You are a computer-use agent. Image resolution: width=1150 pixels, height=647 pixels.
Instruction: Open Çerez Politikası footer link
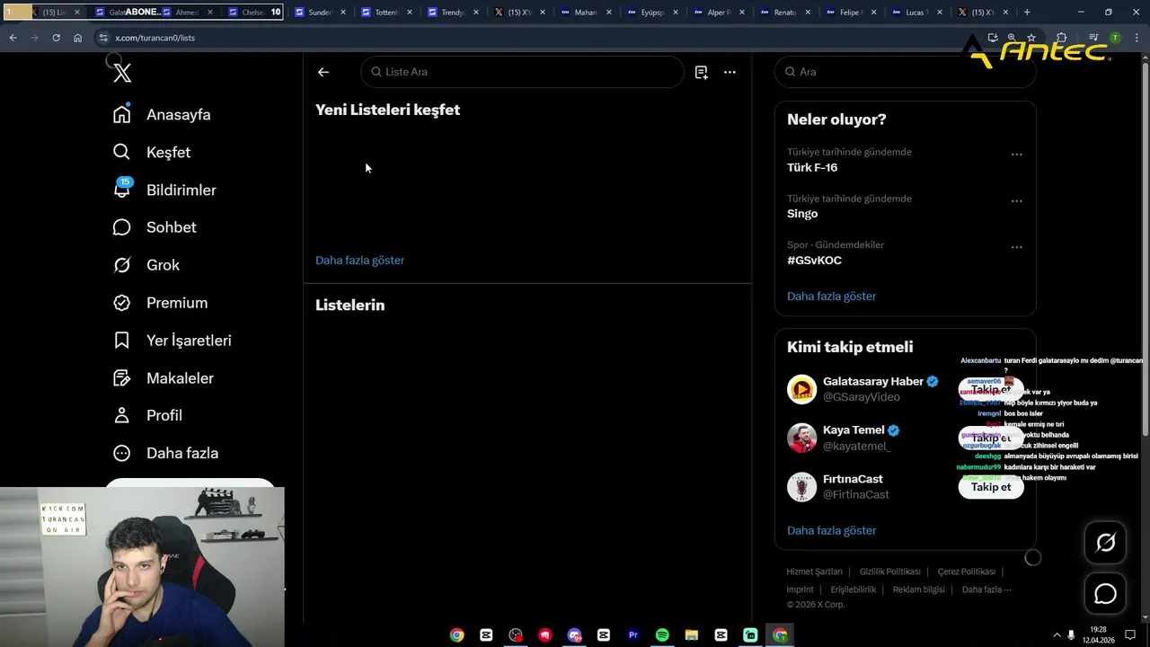pyautogui.click(x=966, y=572)
